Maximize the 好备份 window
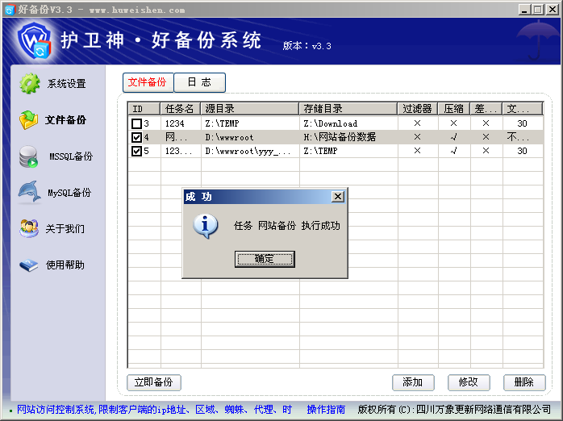563x421 pixels. [538, 10]
